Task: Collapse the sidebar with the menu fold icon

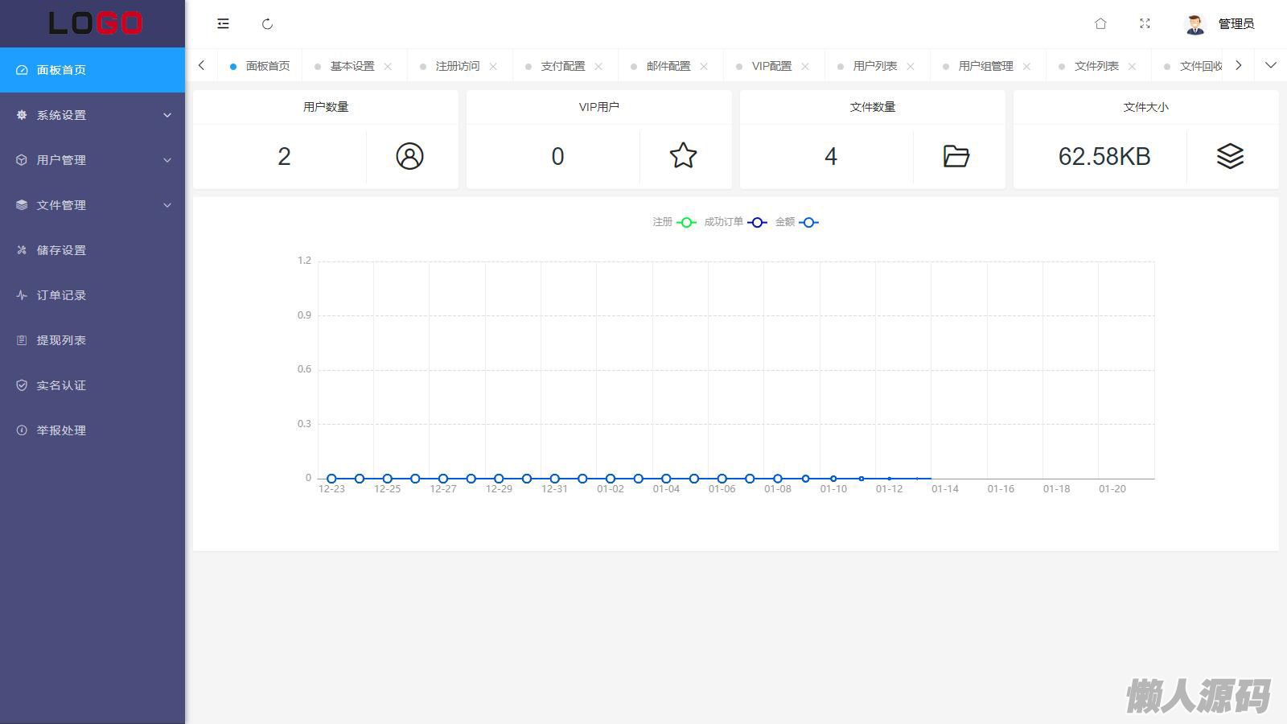Action: [223, 24]
